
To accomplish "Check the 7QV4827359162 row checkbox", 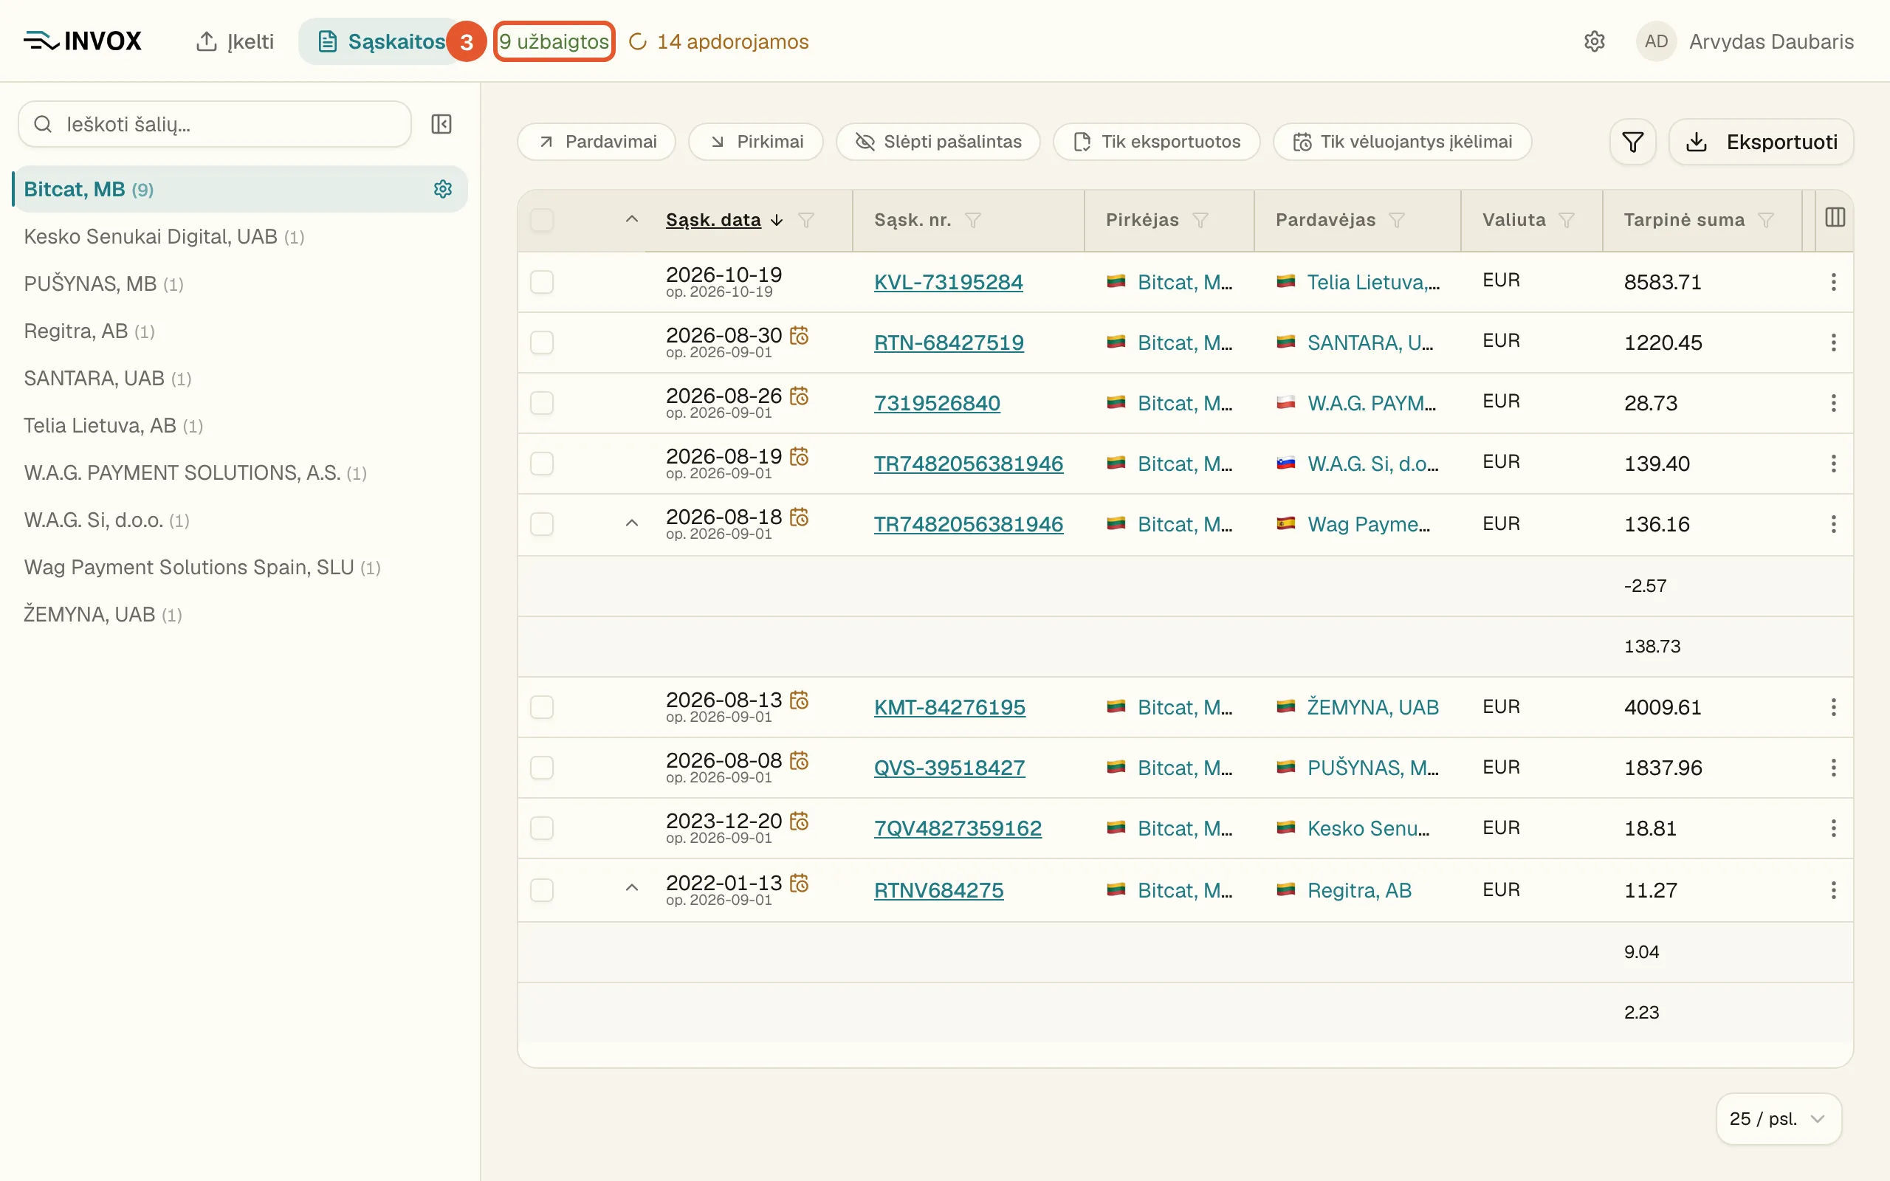I will click(542, 828).
